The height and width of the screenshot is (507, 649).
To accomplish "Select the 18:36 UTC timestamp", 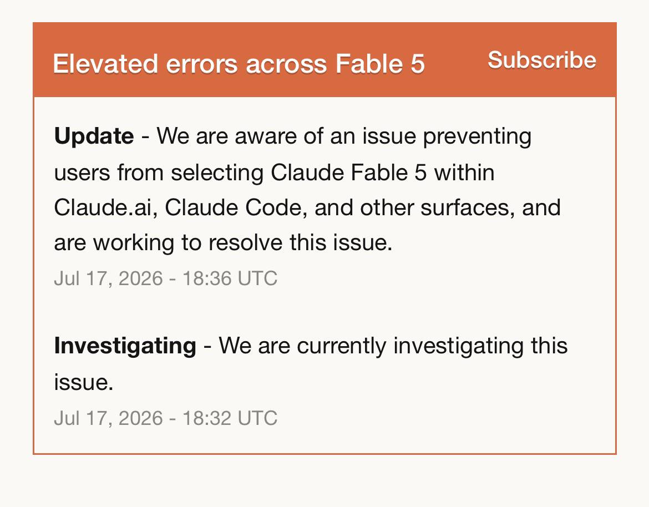I will point(230,278).
